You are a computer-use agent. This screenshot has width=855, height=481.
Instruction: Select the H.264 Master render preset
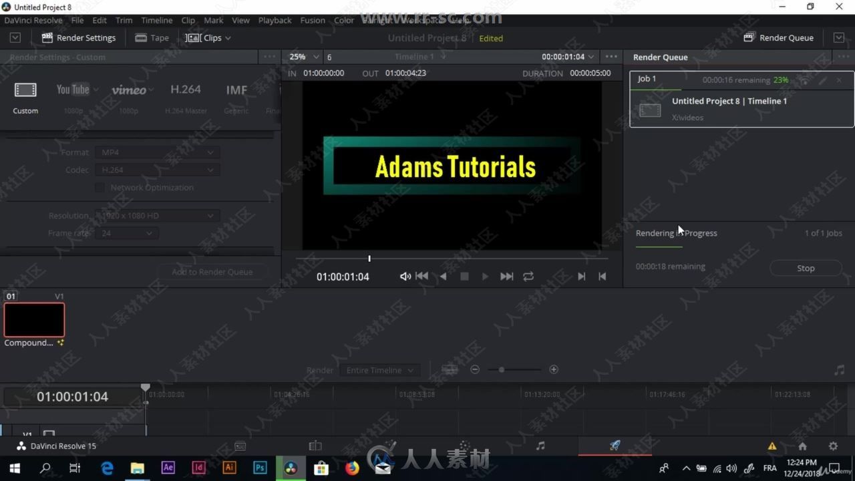click(186, 98)
